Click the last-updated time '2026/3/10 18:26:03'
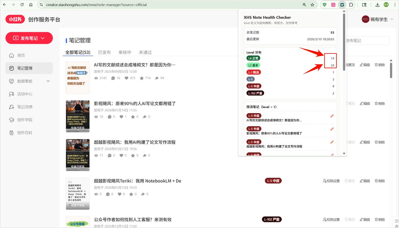The height and width of the screenshot is (228, 399). 321,39
